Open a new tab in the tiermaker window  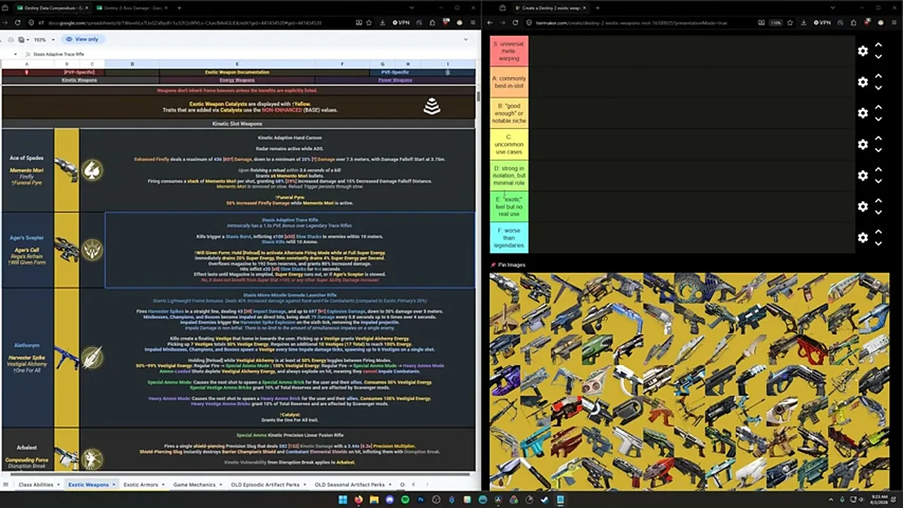click(598, 8)
